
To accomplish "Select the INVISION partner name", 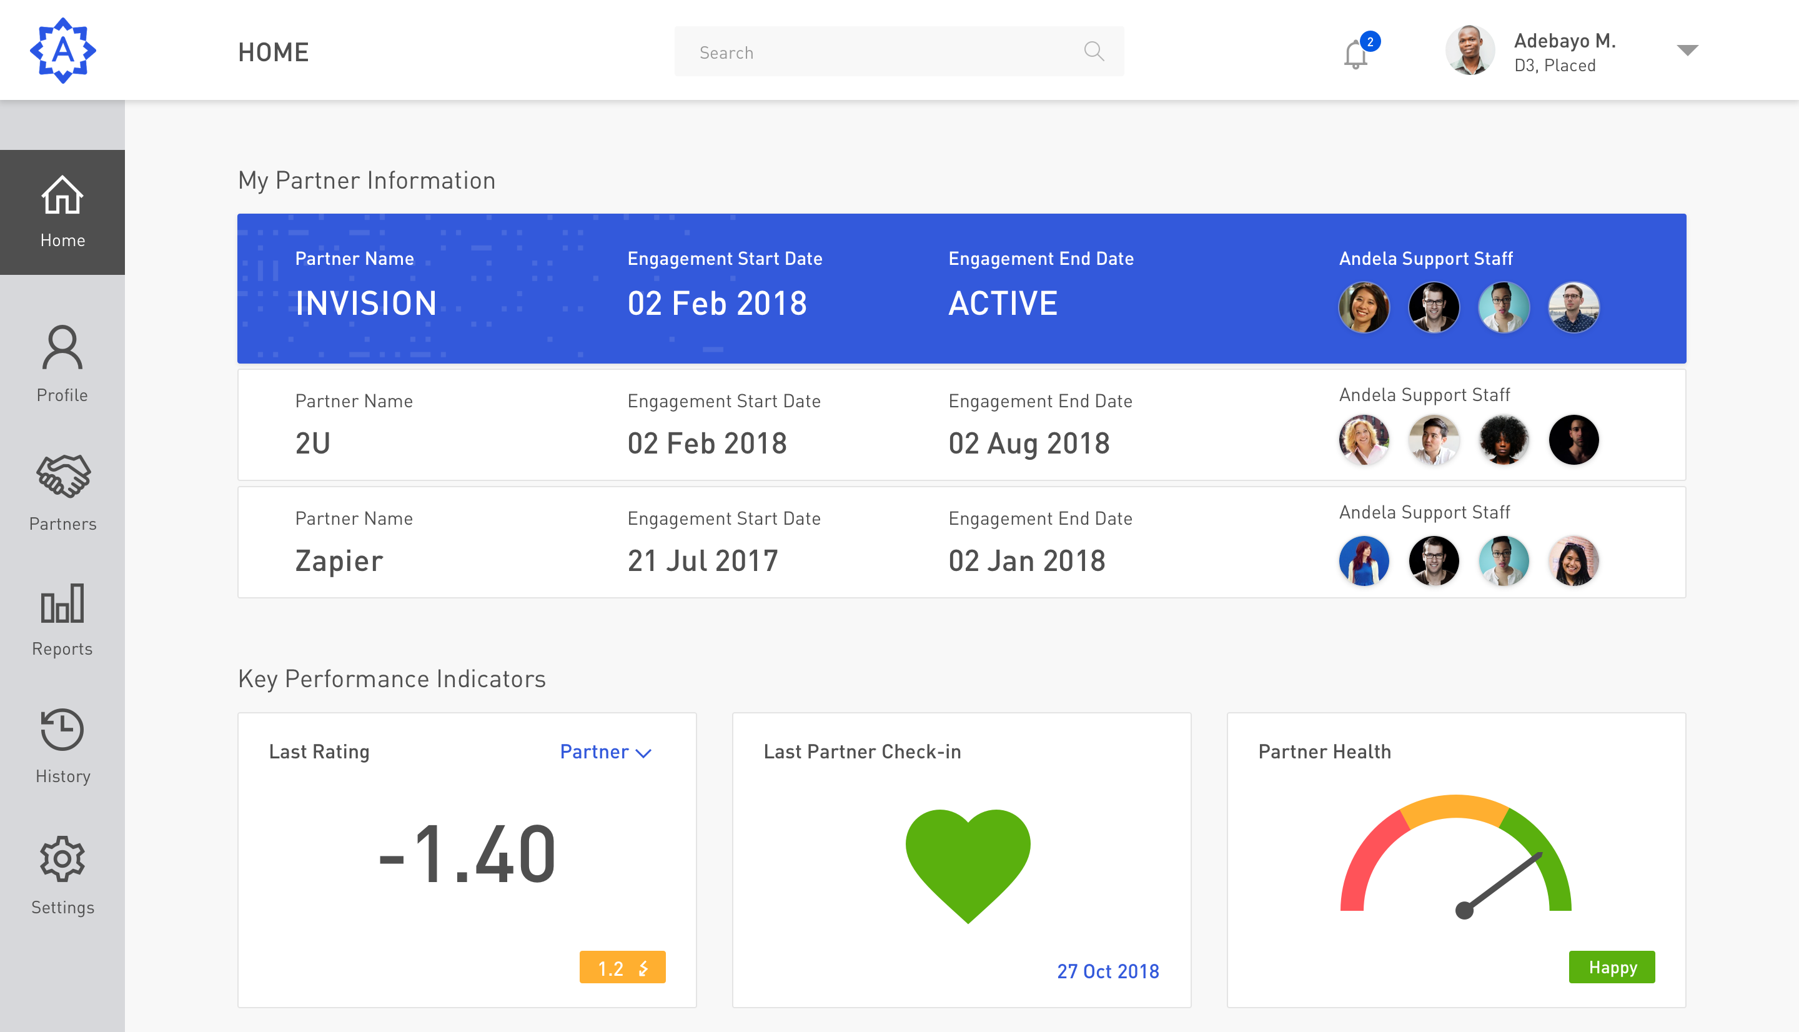I will click(365, 304).
